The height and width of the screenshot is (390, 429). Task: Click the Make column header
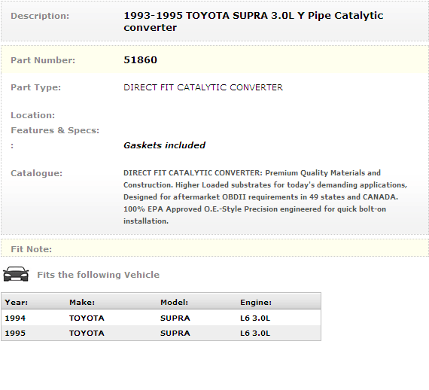[x=82, y=302]
